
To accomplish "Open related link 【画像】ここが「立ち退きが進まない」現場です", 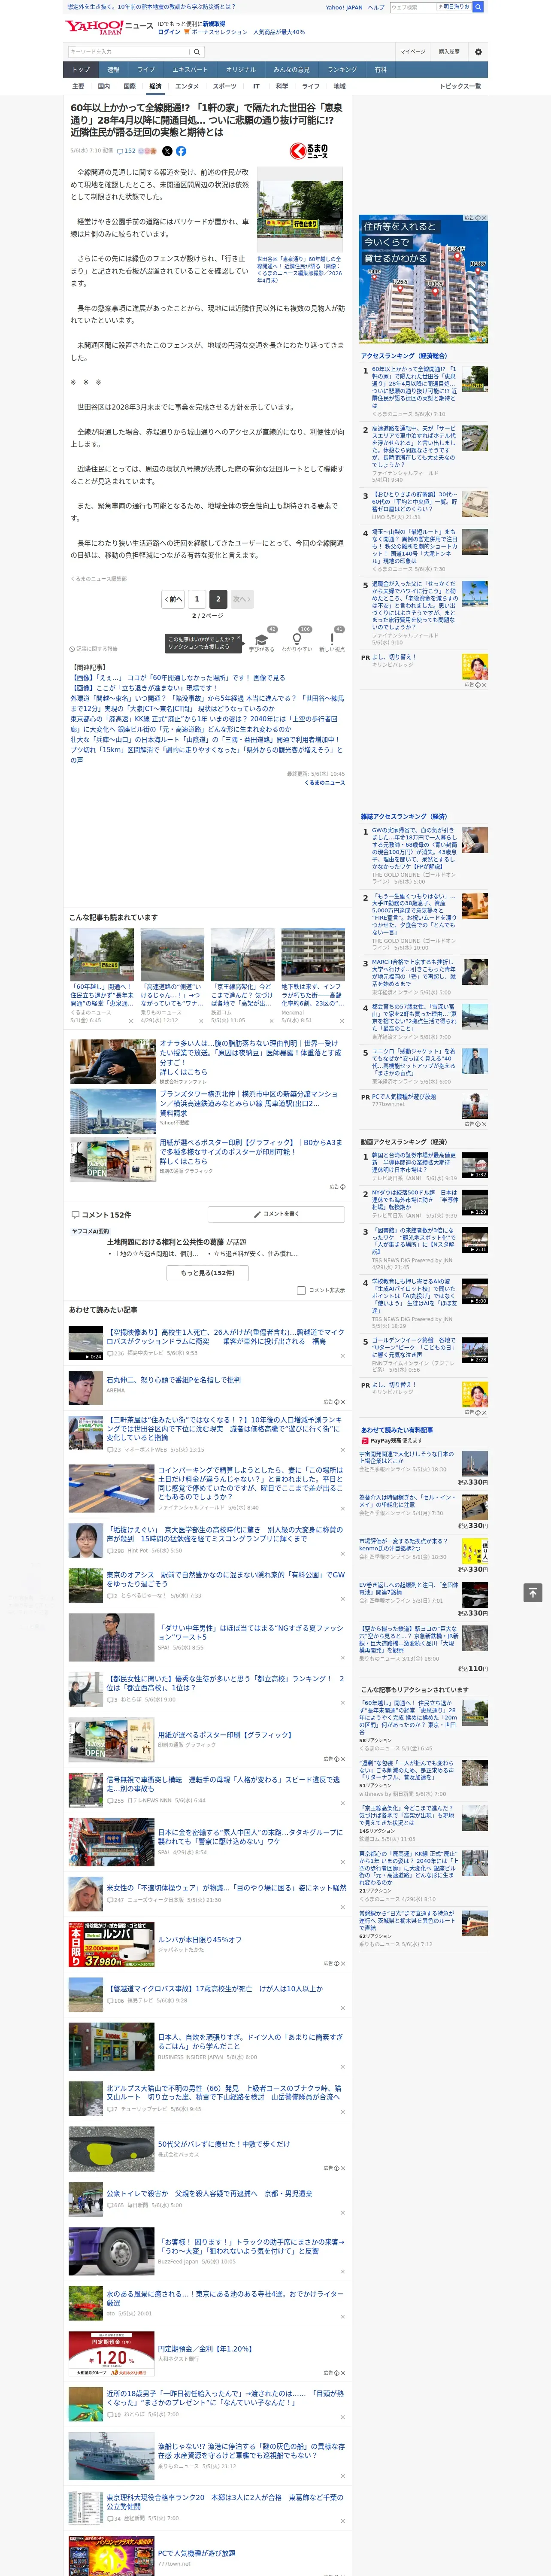I will (142, 688).
